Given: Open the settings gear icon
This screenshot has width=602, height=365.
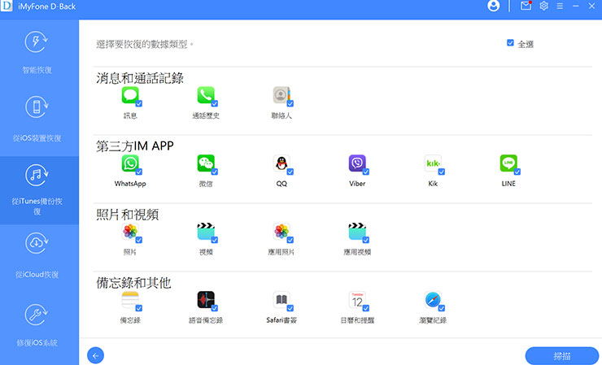Looking at the screenshot, I should 543,6.
